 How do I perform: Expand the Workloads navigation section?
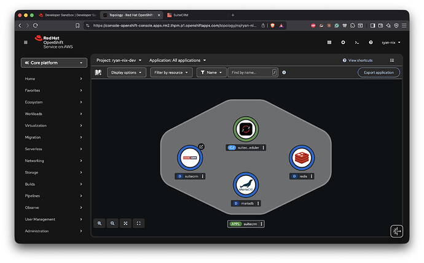tap(53, 114)
